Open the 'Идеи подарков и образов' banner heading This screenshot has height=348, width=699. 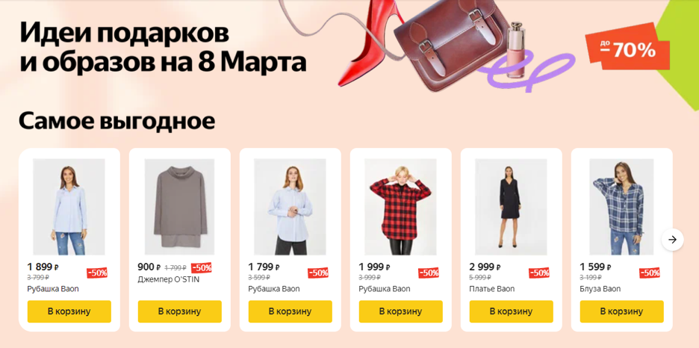click(x=163, y=49)
